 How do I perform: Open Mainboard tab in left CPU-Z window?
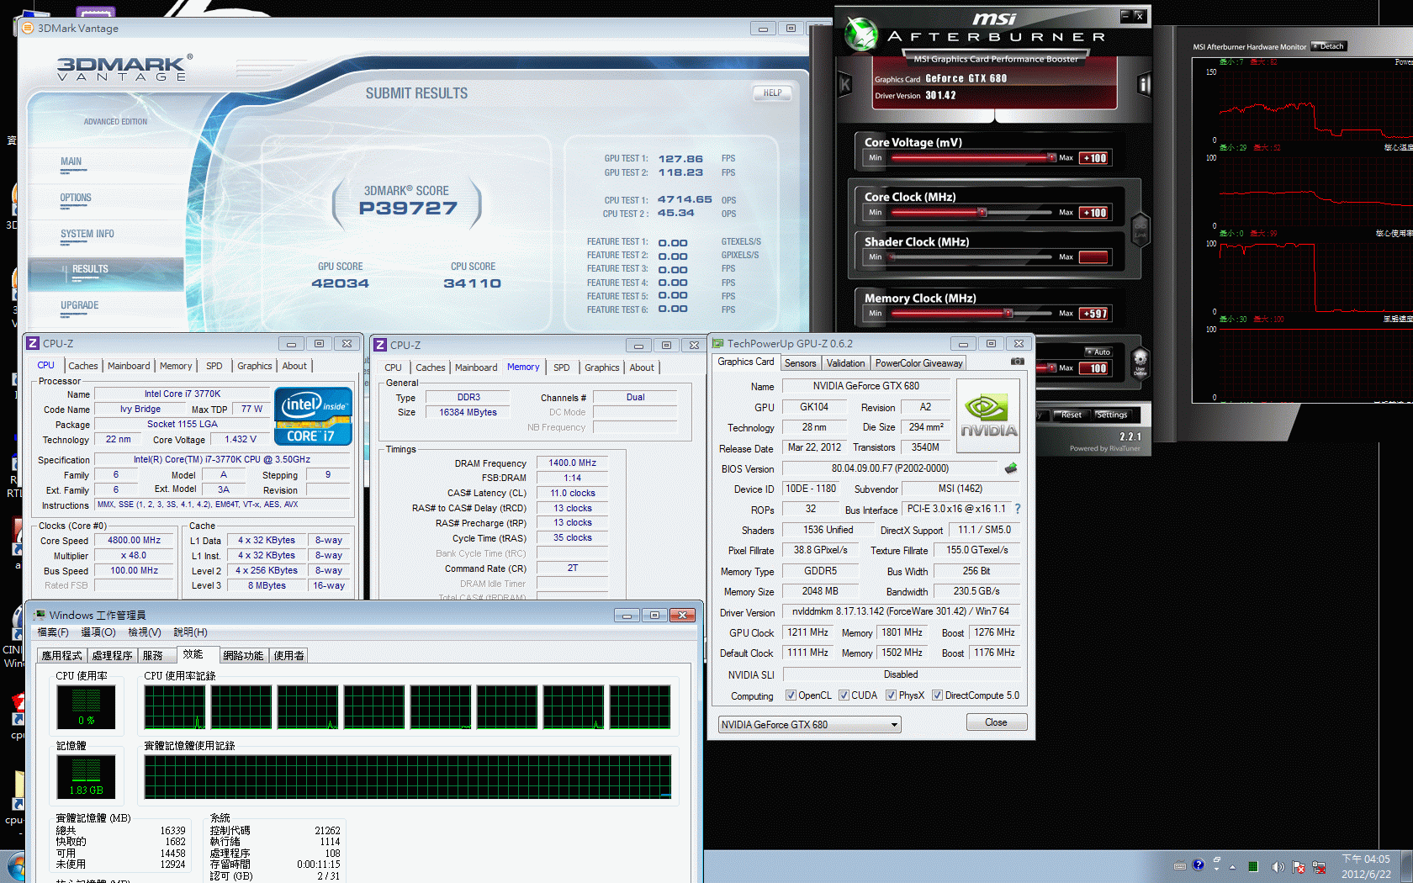click(129, 366)
